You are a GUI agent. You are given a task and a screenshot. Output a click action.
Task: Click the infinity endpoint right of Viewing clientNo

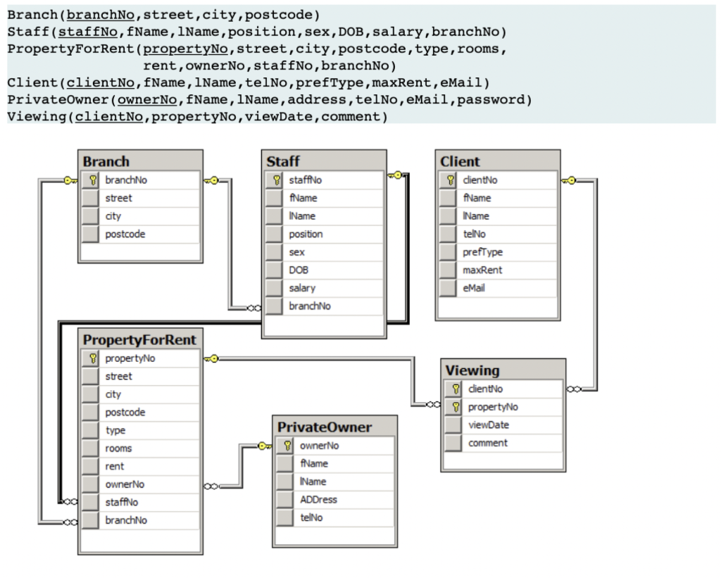click(574, 389)
